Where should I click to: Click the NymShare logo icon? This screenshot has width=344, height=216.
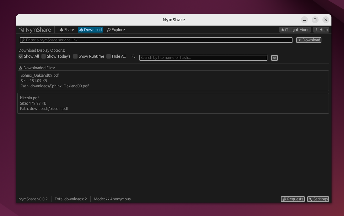click(21, 29)
